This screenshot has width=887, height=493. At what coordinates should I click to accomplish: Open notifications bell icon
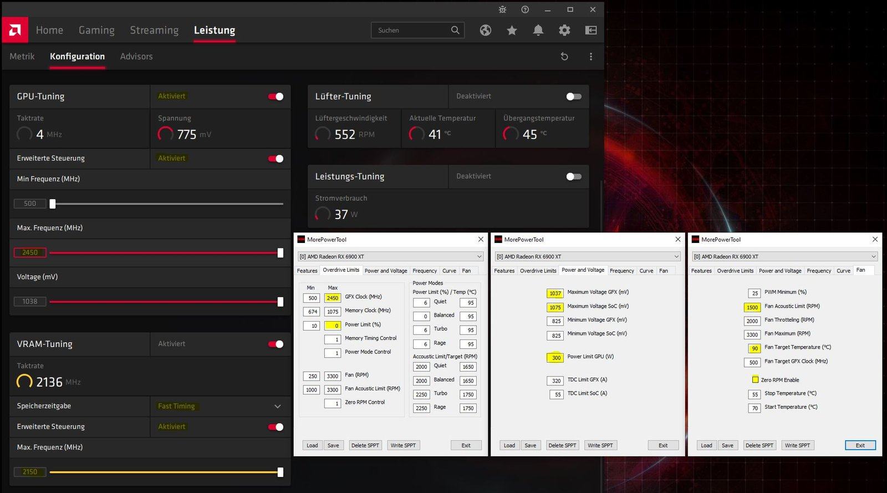[538, 30]
